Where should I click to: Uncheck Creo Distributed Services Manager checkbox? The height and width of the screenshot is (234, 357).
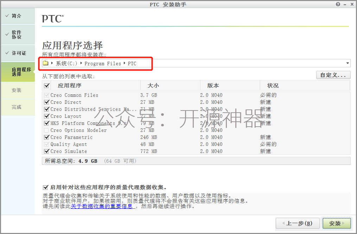(46, 109)
